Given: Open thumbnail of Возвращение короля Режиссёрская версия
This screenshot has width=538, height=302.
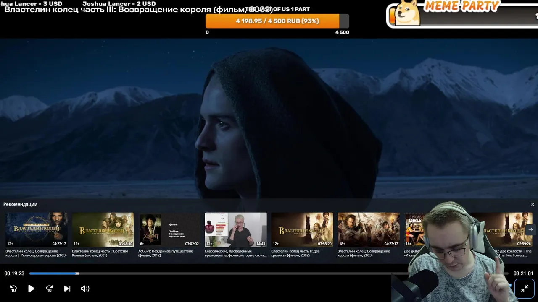Looking at the screenshot, I should pyautogui.click(x=37, y=229).
